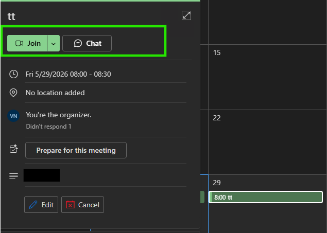Prepare for this meeting

tap(76, 150)
